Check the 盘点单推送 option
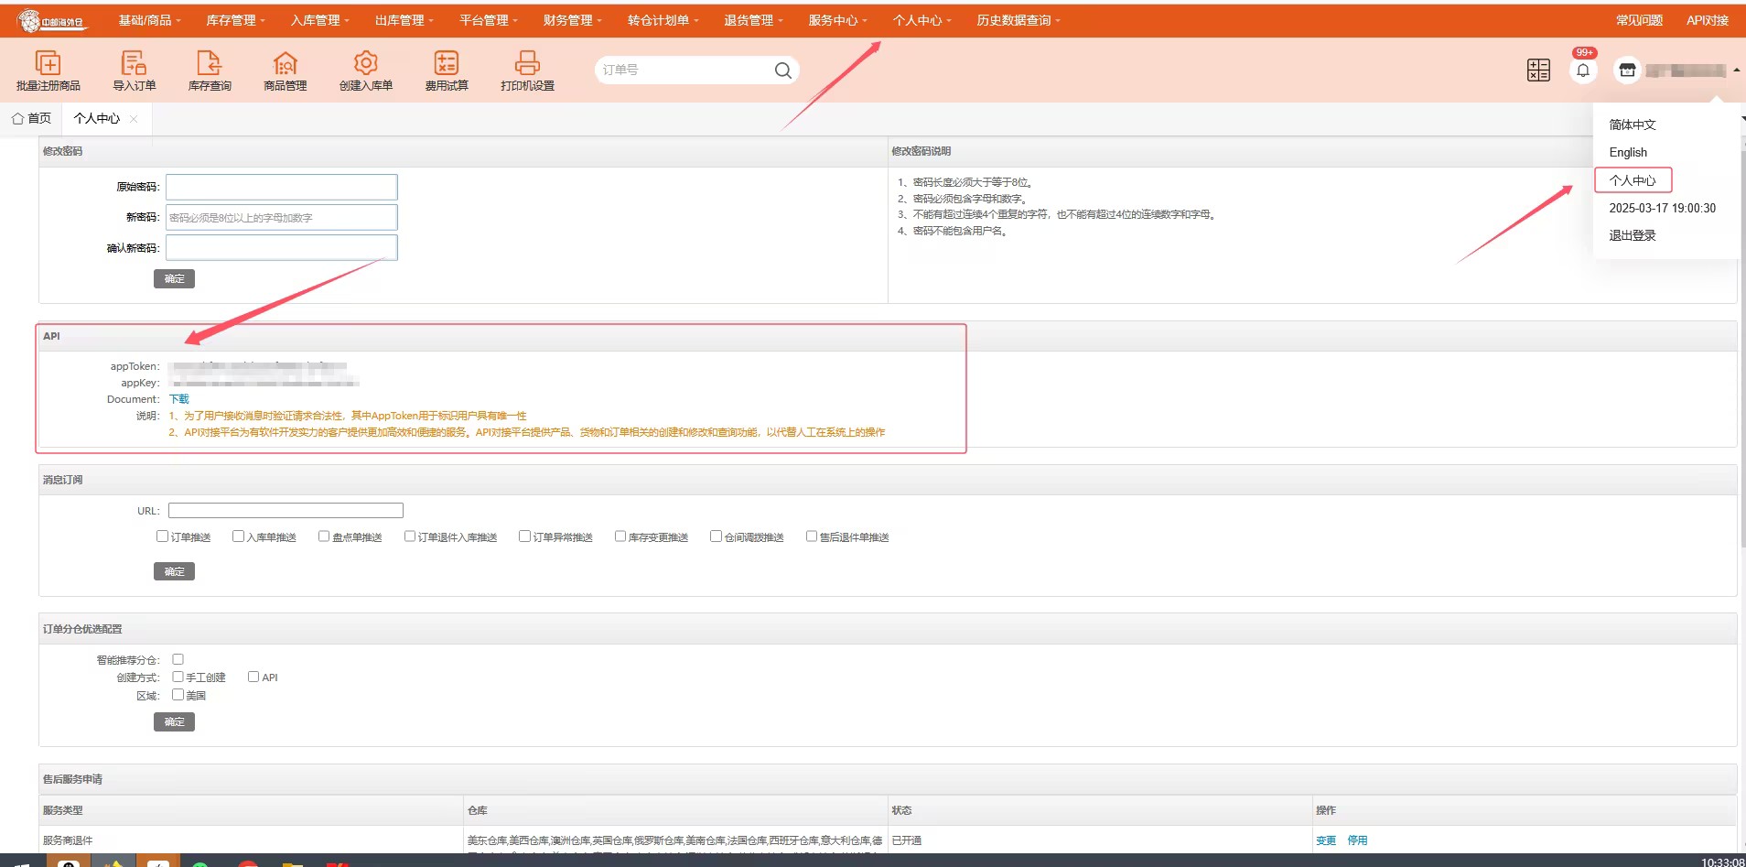Screen dimensions: 1746x867 coord(324,536)
